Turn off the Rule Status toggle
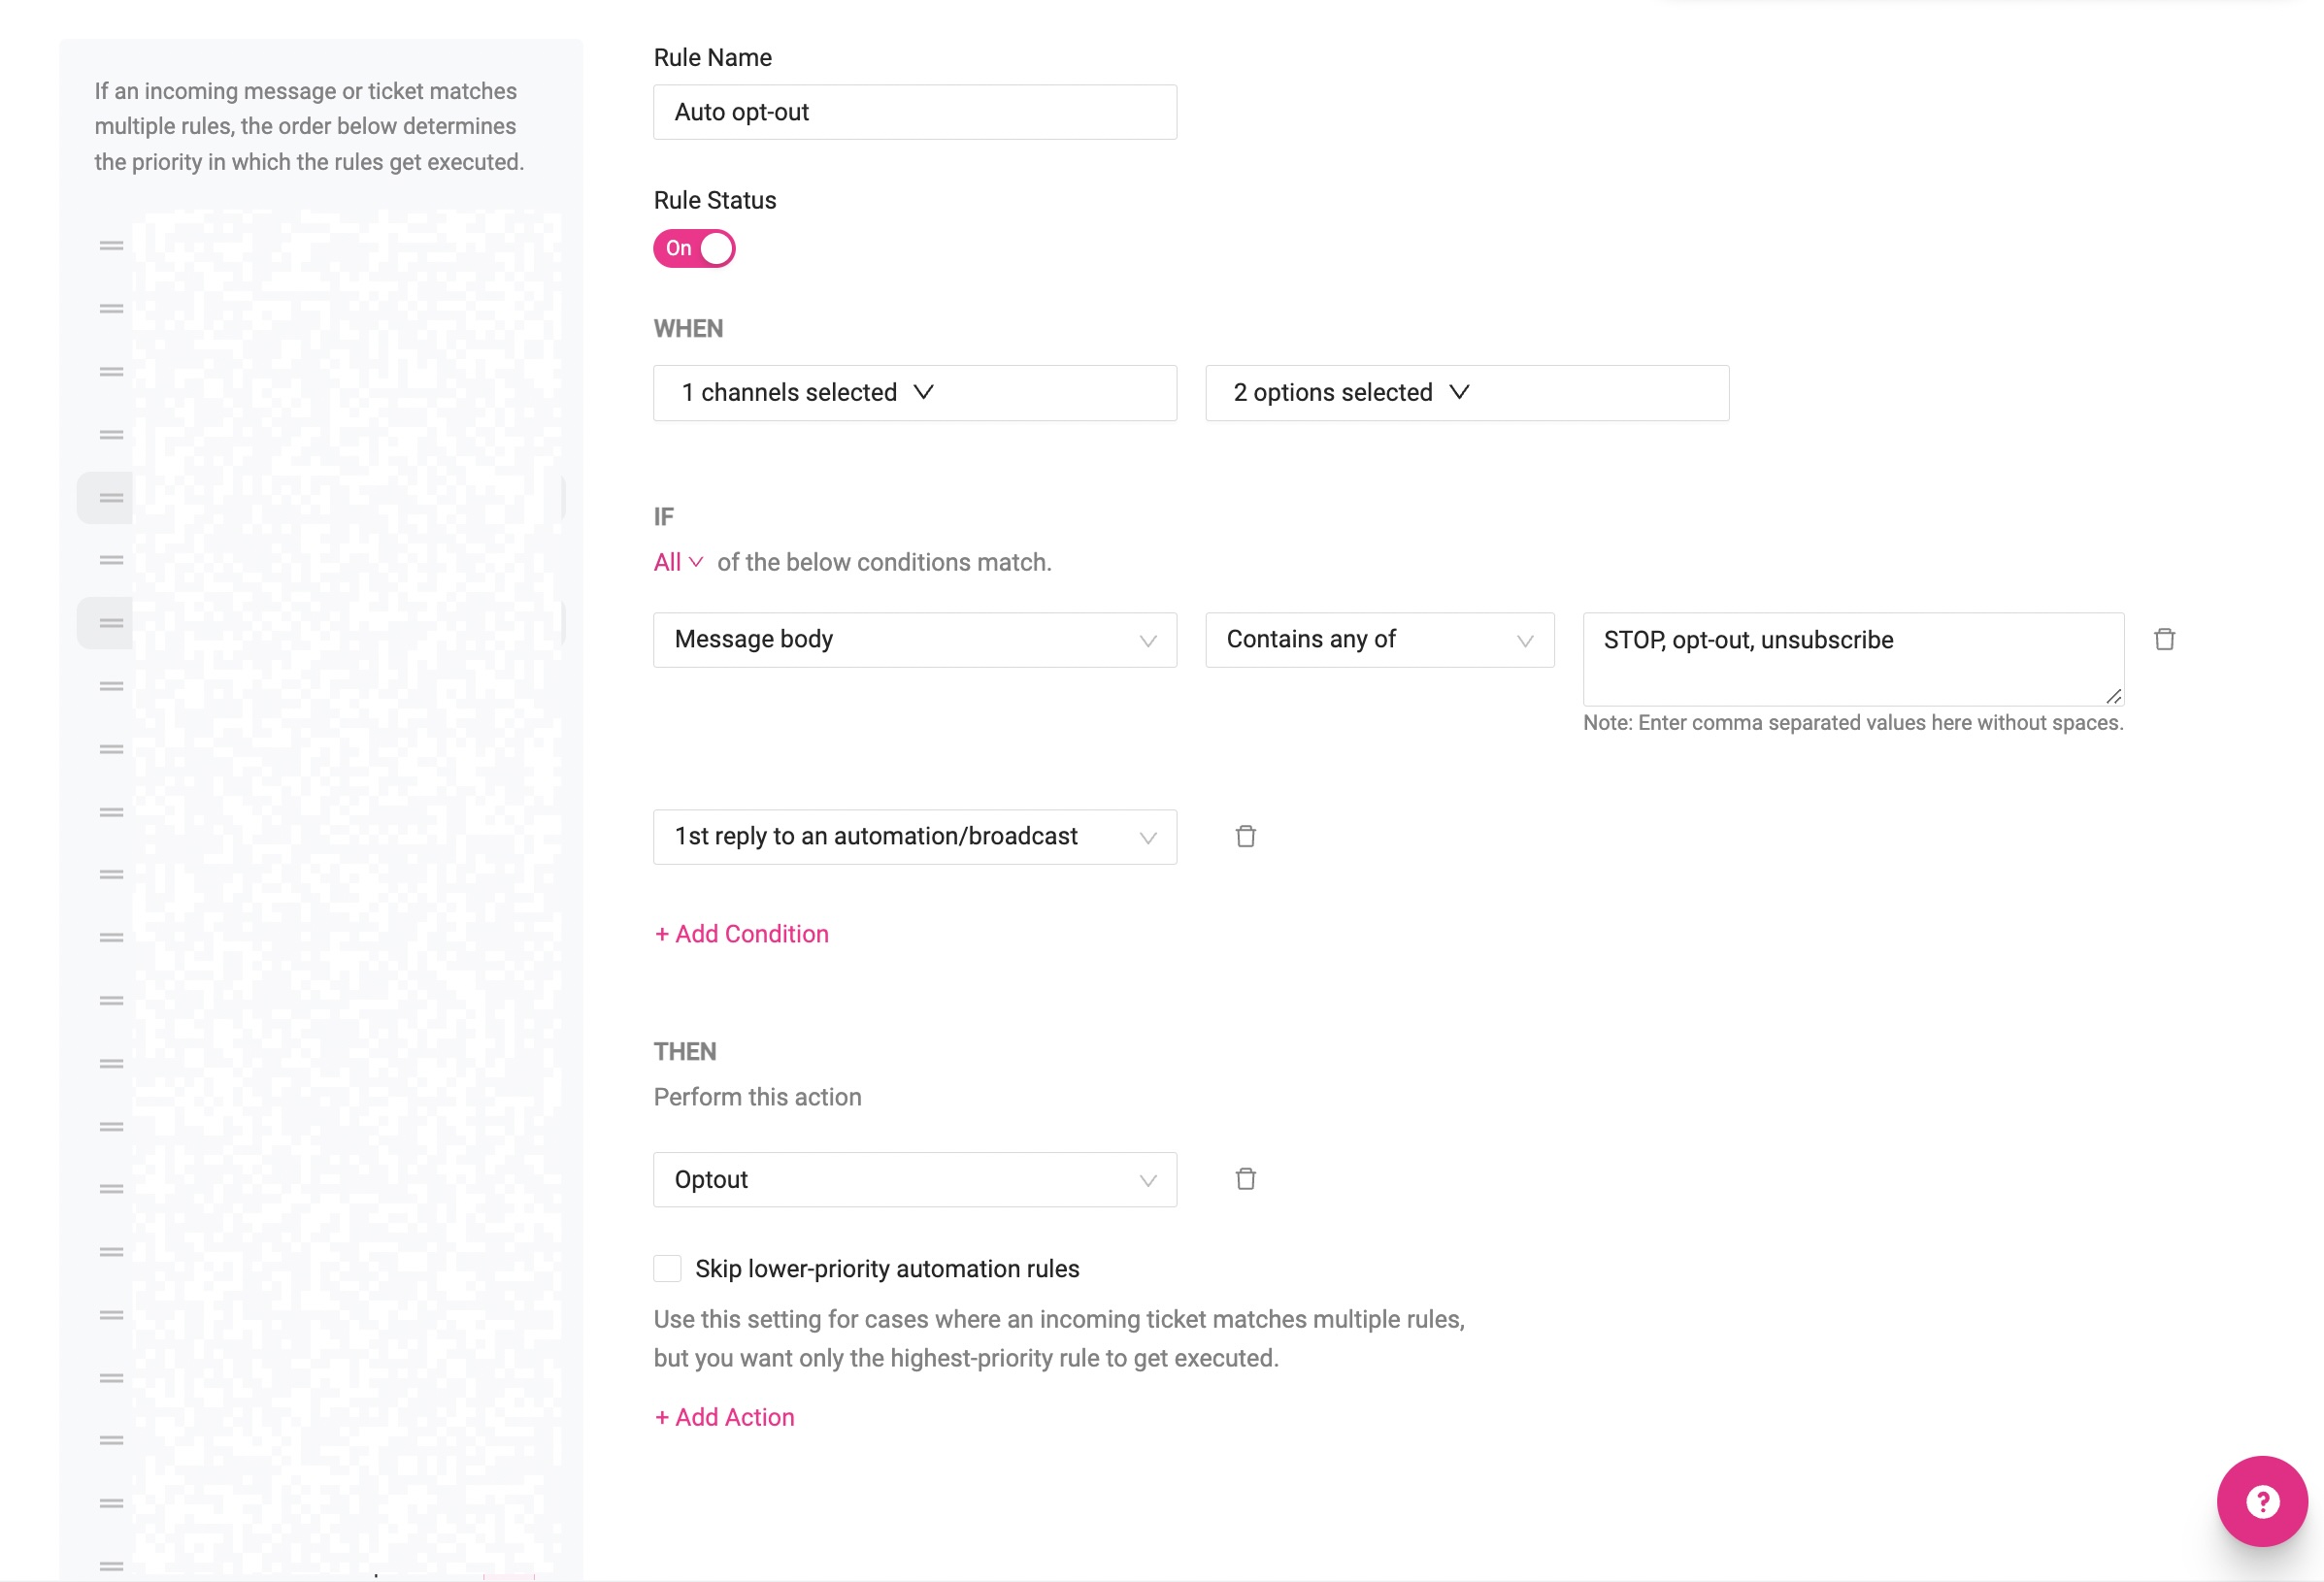The image size is (2324, 1582). tap(694, 248)
